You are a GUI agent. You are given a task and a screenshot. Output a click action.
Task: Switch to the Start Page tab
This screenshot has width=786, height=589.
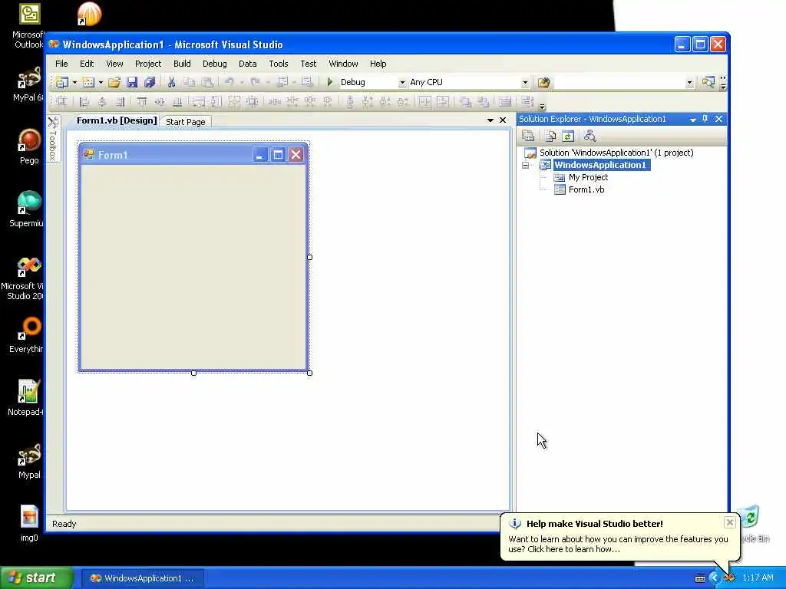[186, 122]
